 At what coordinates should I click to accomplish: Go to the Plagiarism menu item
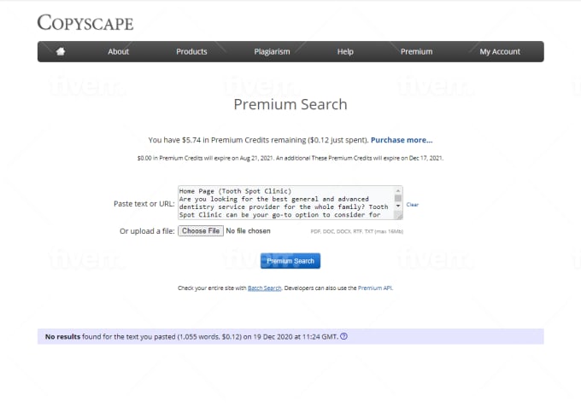pyautogui.click(x=272, y=51)
